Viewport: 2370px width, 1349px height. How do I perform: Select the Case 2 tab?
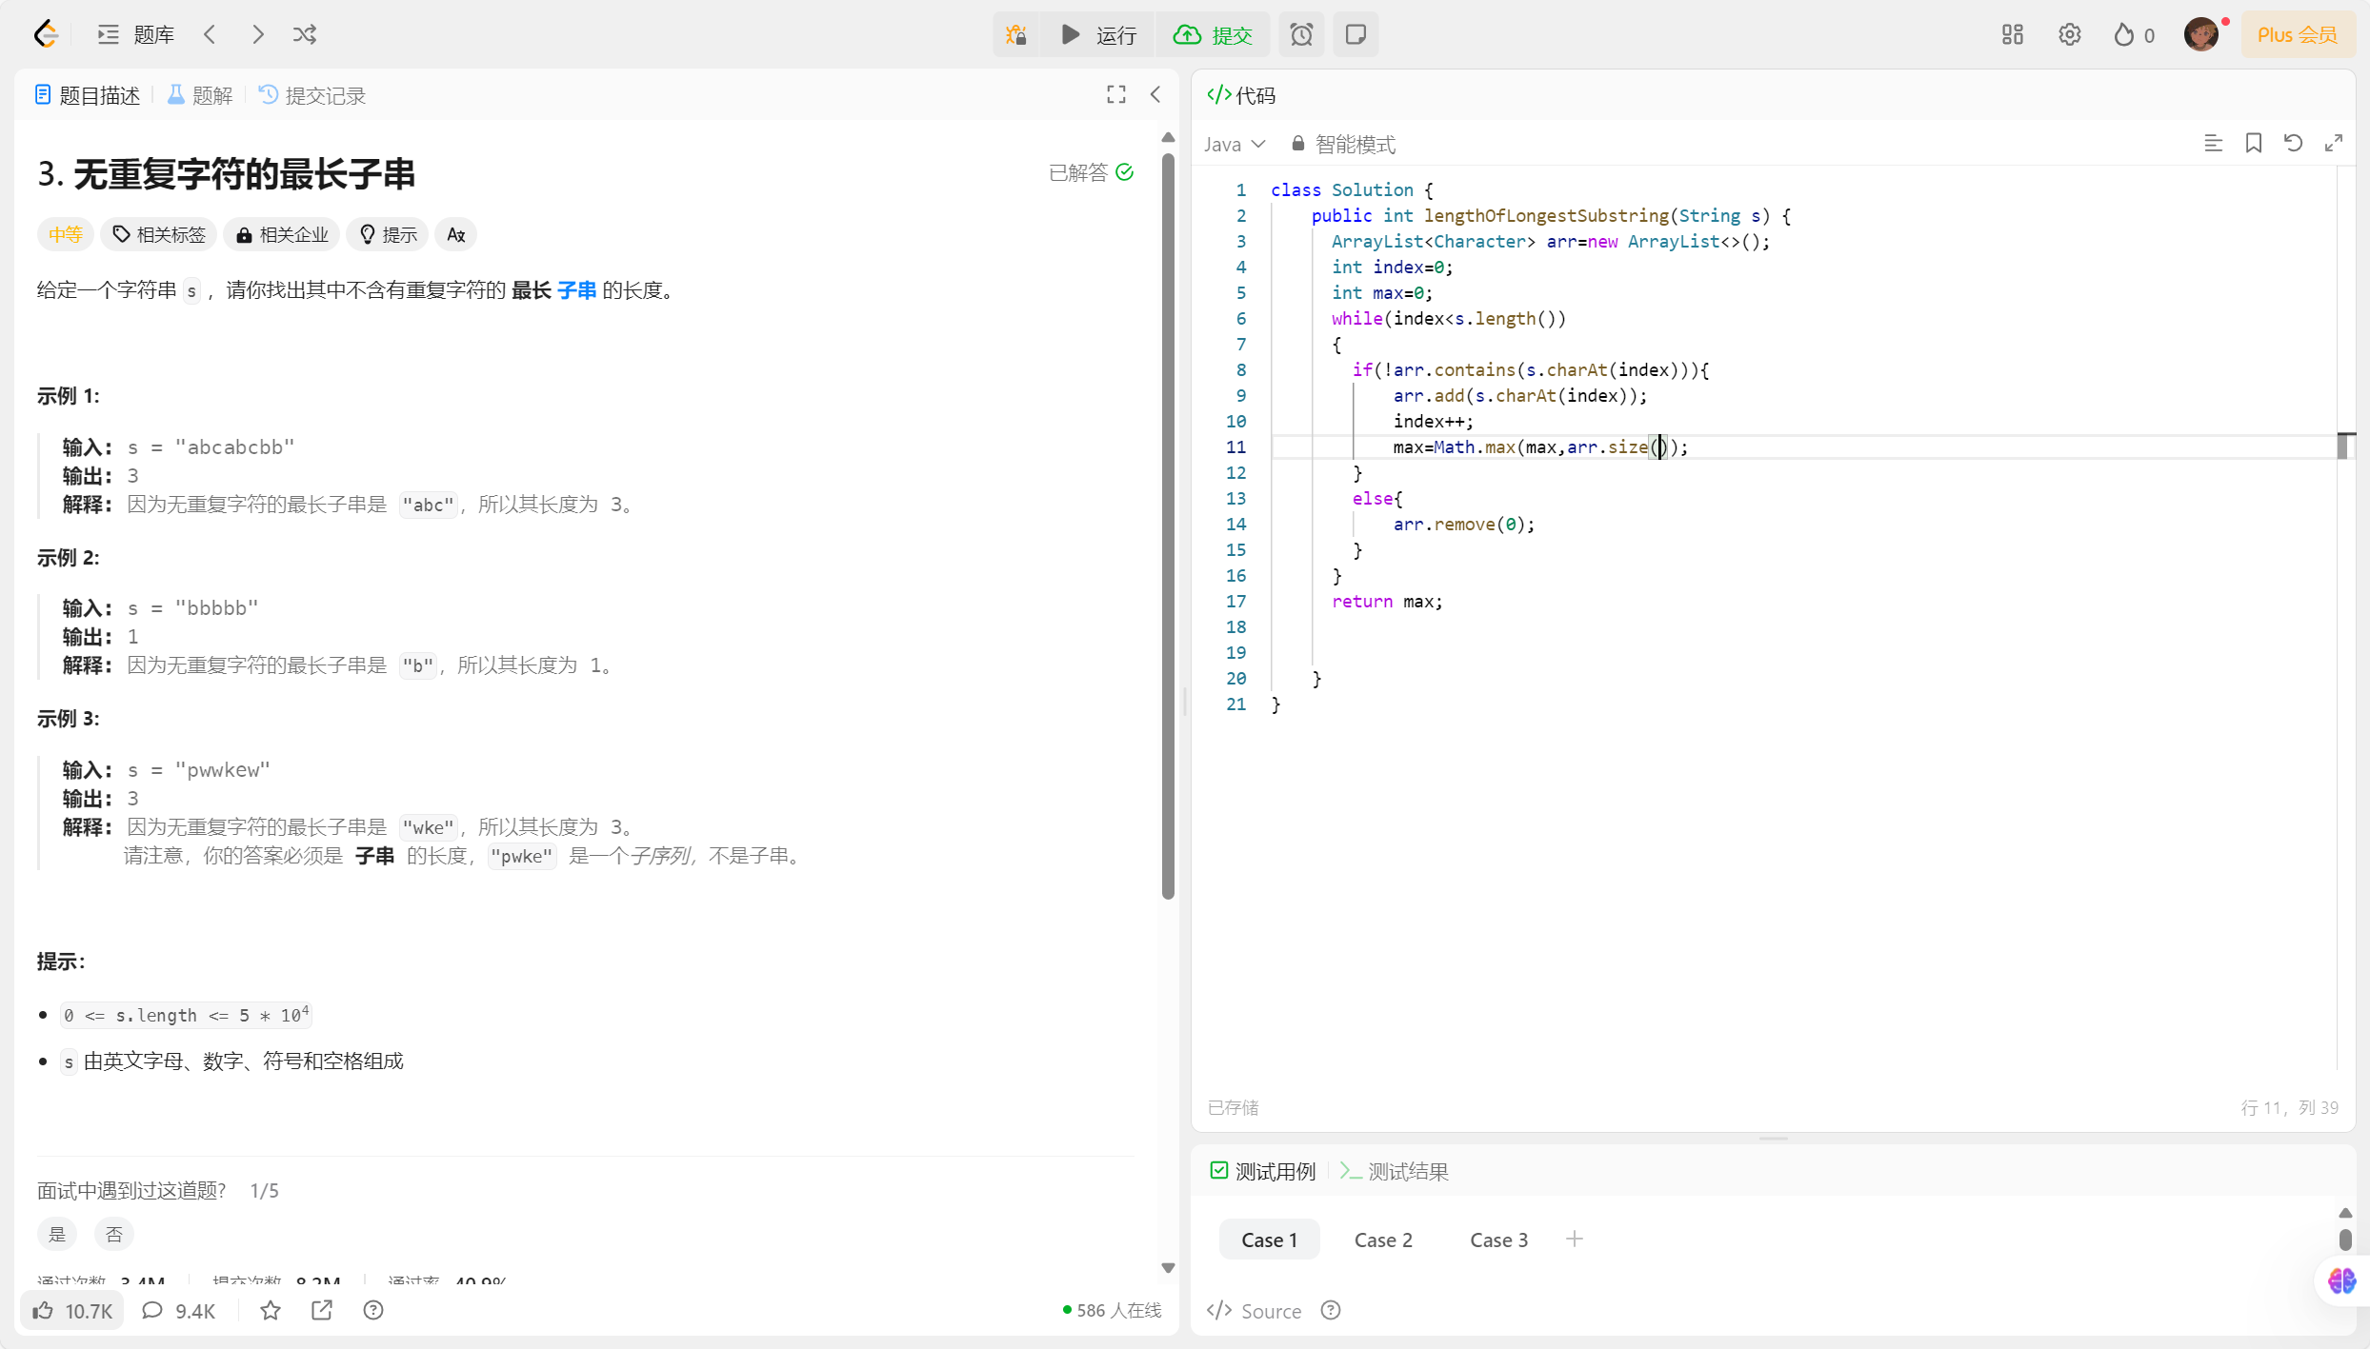[x=1383, y=1240]
